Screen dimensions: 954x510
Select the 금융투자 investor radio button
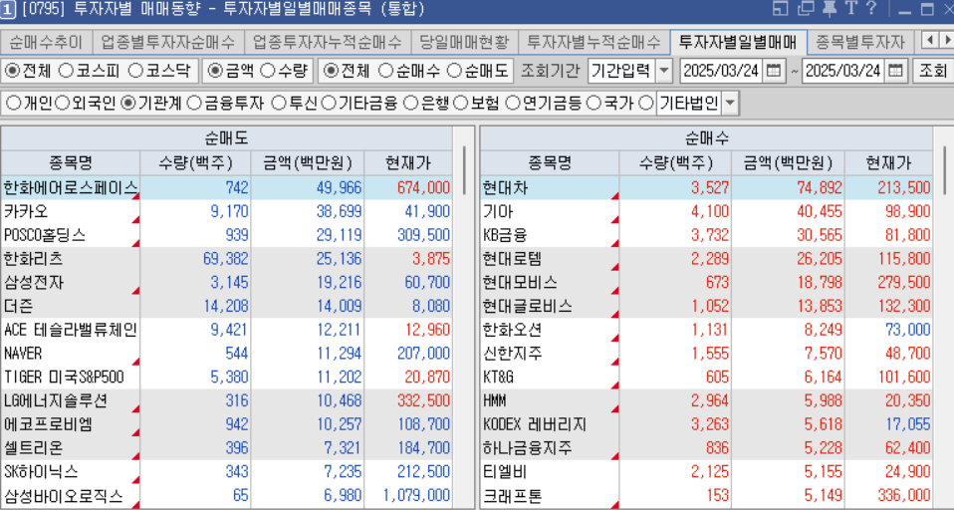tap(194, 104)
